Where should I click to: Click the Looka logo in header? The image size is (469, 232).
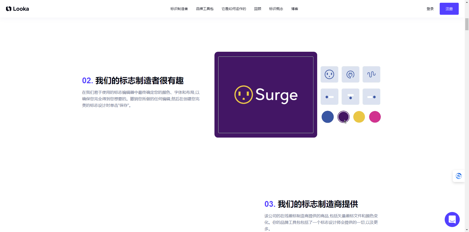[17, 9]
